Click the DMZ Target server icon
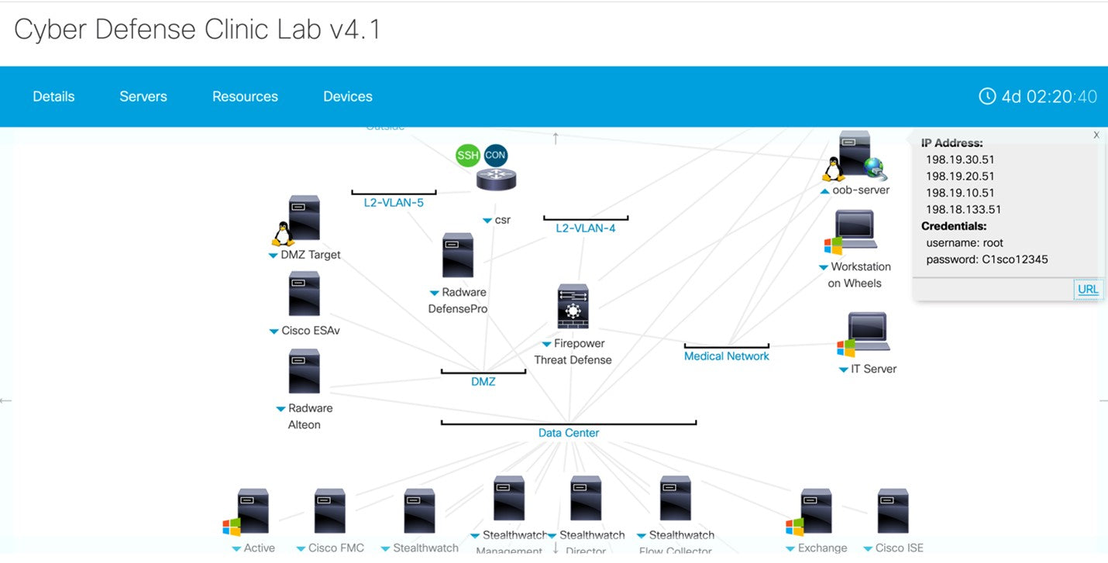The image size is (1108, 563). pos(304,218)
